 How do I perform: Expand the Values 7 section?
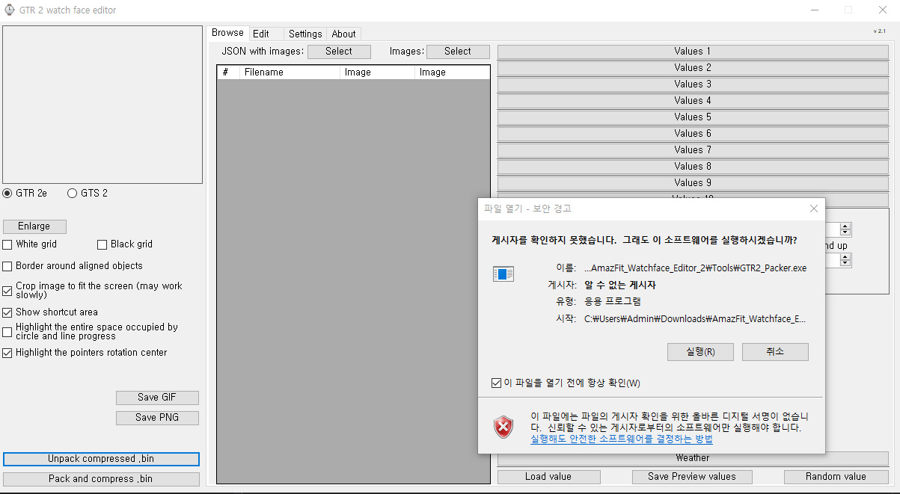pyautogui.click(x=693, y=150)
